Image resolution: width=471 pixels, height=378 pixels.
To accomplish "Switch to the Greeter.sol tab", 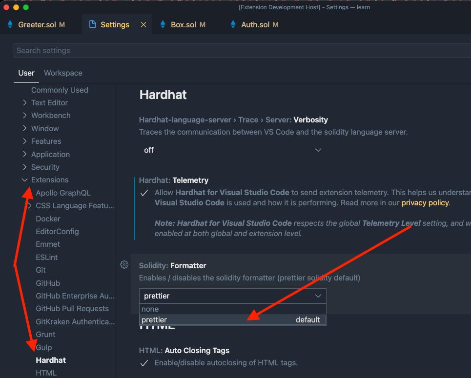I will click(x=41, y=24).
